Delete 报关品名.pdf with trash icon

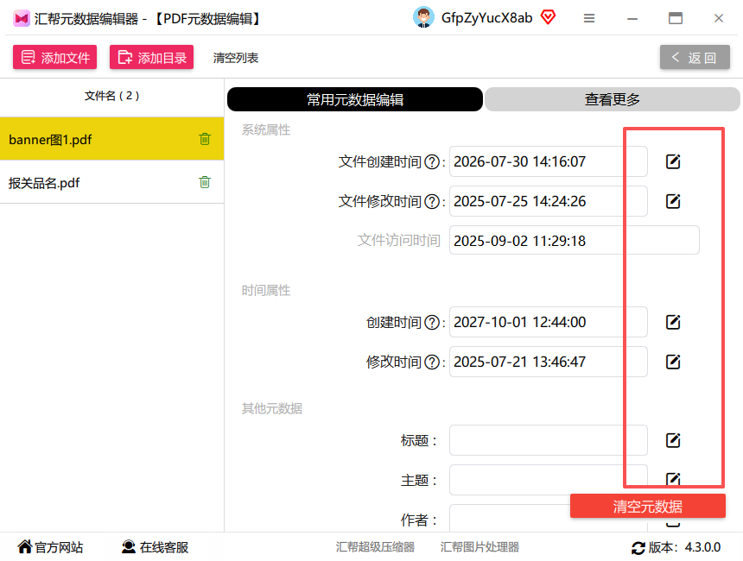coord(205,182)
